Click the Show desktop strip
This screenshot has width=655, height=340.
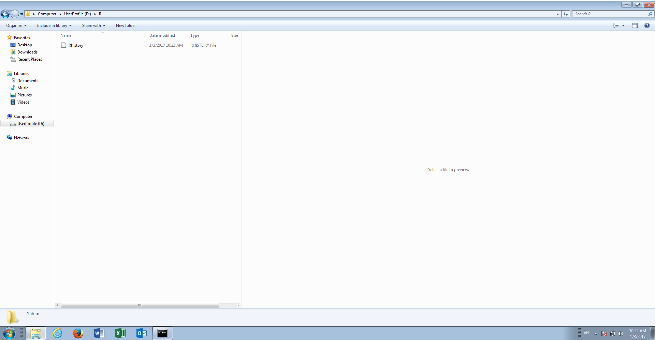click(x=652, y=333)
